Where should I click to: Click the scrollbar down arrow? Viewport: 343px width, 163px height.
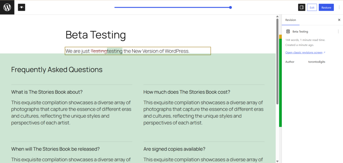[x=277, y=161]
